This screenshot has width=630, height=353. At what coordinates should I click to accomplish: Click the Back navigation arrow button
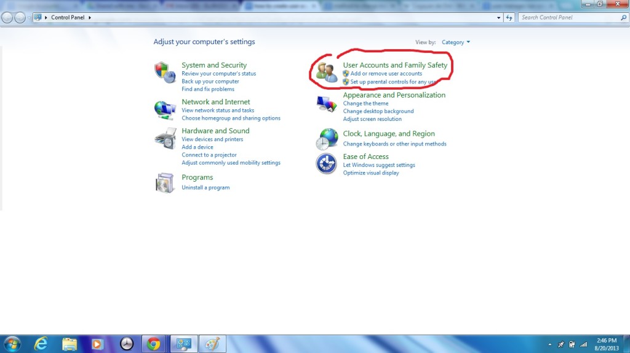click(7, 18)
